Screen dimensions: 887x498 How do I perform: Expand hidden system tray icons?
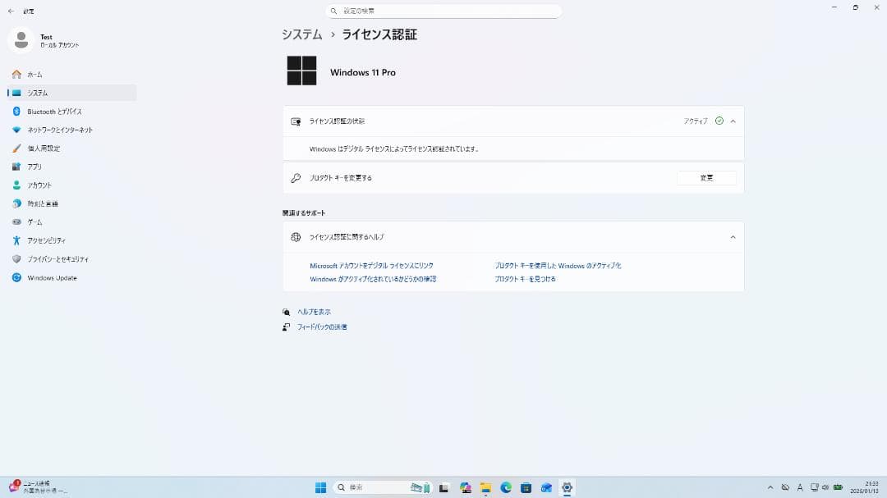770,487
